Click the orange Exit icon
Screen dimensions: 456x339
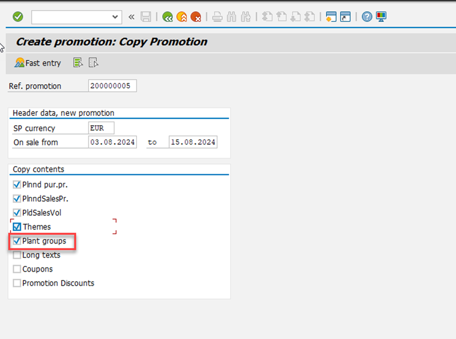point(182,17)
